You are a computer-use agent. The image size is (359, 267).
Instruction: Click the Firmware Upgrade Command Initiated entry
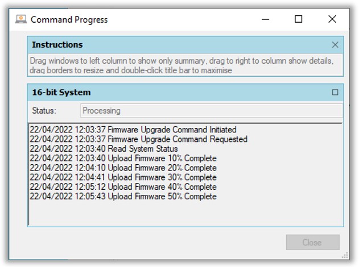click(x=133, y=130)
